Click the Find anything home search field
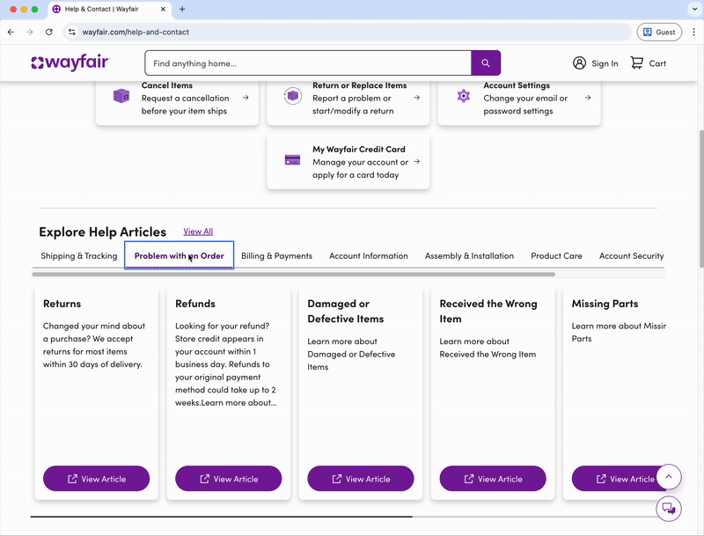 308,63
